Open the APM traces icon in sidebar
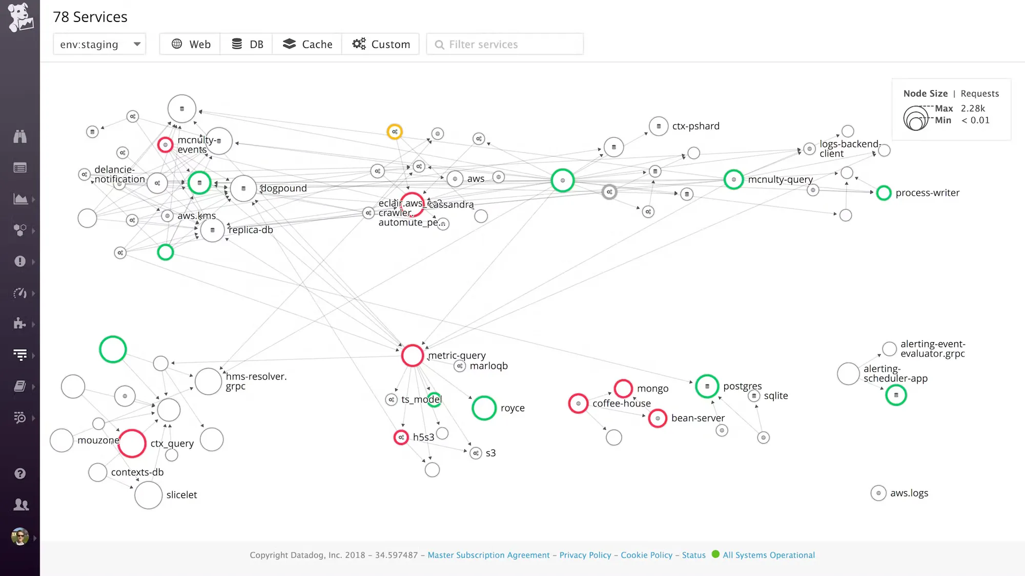The image size is (1025, 576). 20,355
